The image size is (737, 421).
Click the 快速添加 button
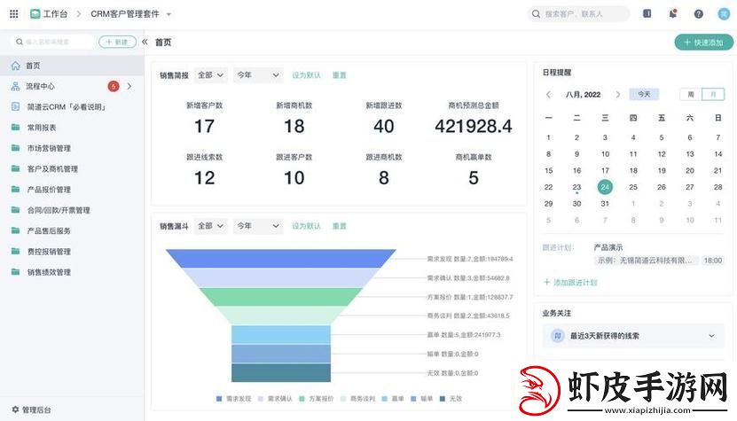(703, 43)
